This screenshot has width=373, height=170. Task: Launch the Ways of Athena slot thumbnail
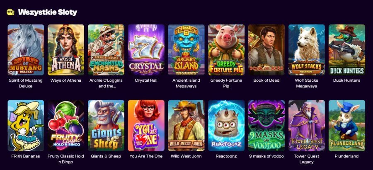66,50
